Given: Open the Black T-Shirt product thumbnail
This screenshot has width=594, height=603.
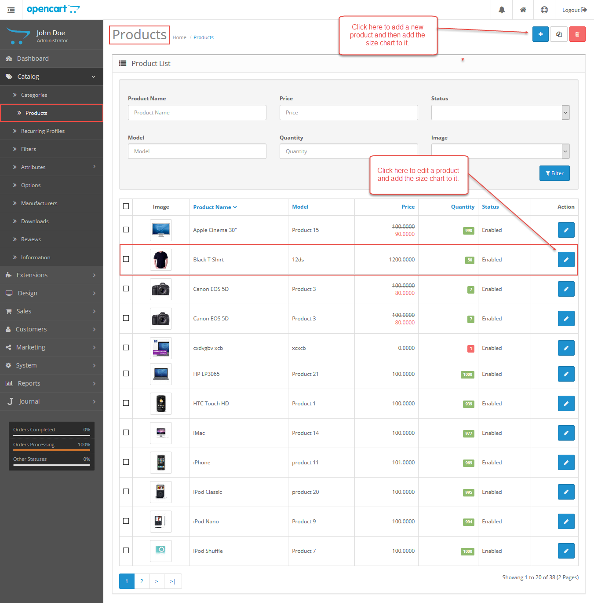Looking at the screenshot, I should pyautogui.click(x=161, y=260).
